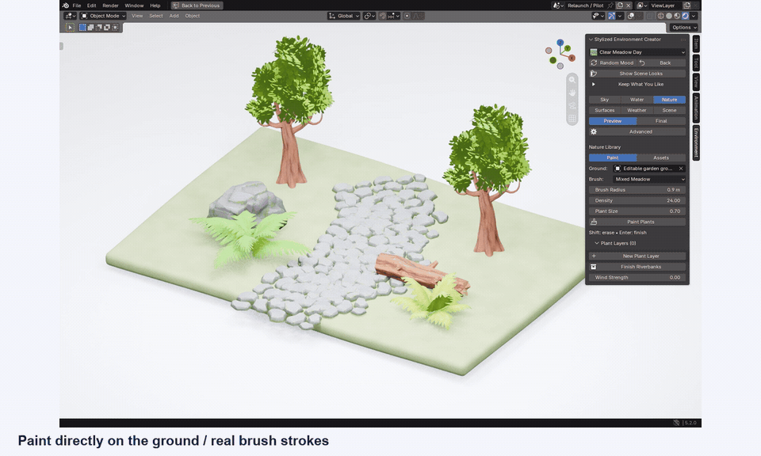Select Assets mode in Nature Library
The height and width of the screenshot is (456, 761).
coord(661,158)
